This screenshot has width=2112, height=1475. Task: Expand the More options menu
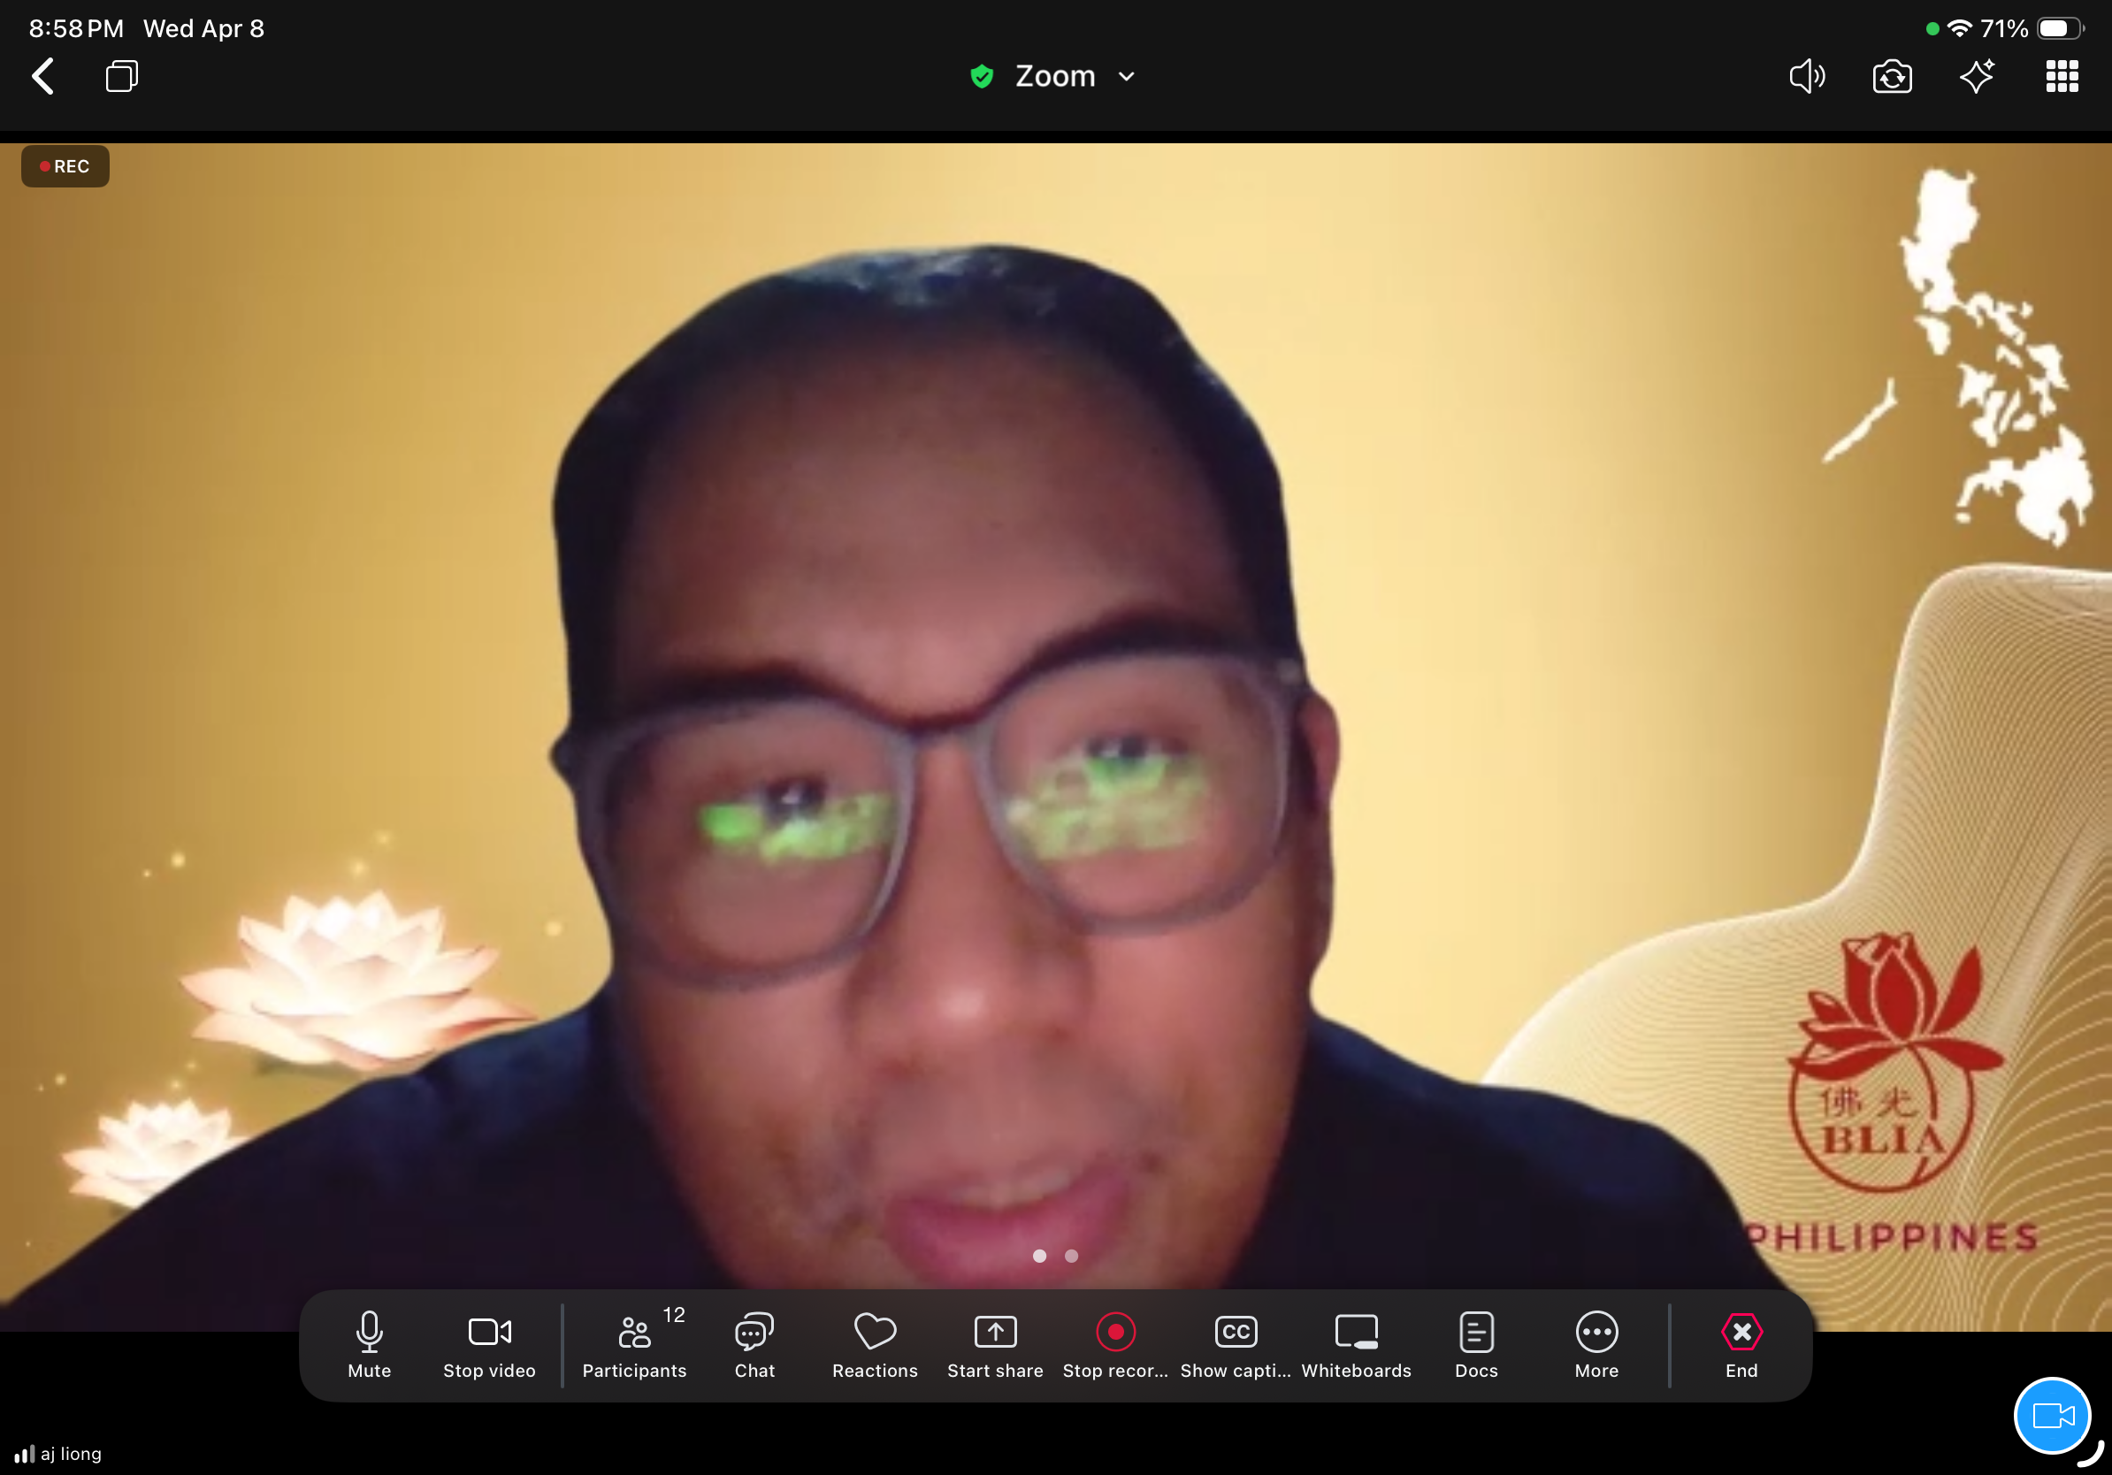click(1597, 1343)
